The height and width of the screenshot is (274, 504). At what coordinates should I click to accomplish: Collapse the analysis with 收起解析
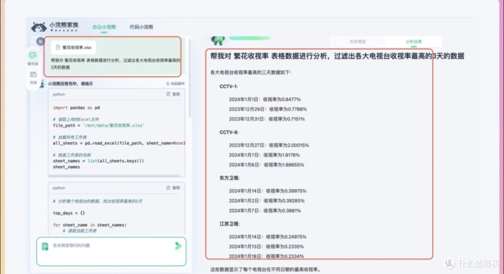(175, 84)
